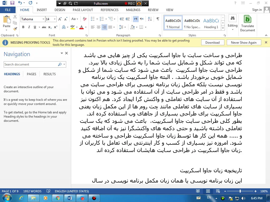
Task: Apply strikethrough to text
Action: coord(44,27)
